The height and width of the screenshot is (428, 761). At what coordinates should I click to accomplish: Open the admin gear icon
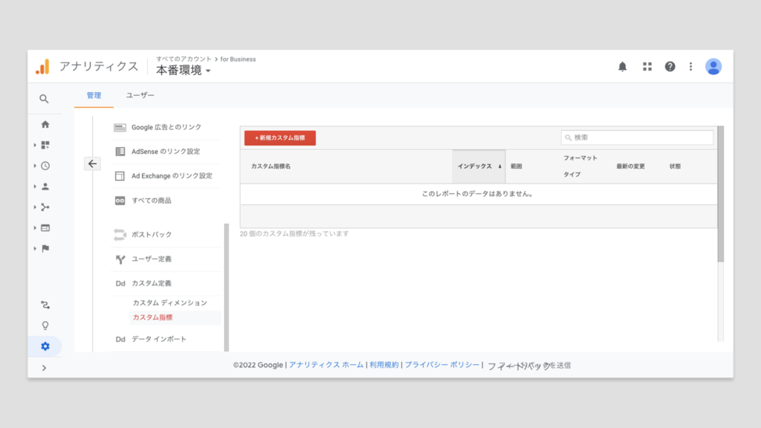[45, 346]
